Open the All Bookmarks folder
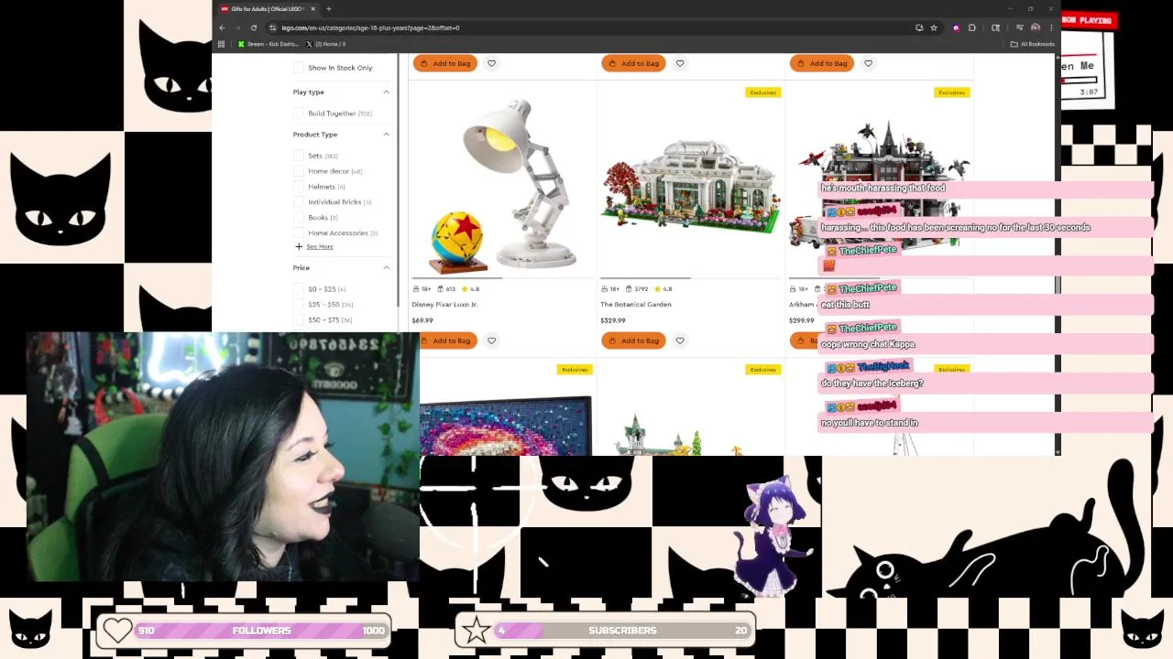Image resolution: width=1173 pixels, height=659 pixels. click(1033, 44)
